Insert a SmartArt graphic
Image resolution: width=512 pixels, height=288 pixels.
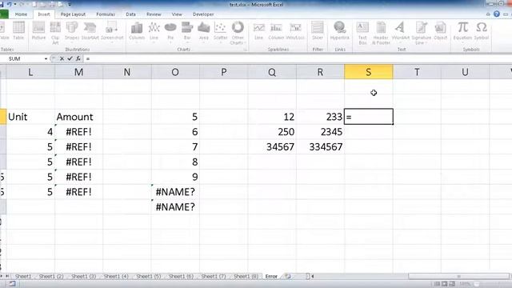pos(90,31)
